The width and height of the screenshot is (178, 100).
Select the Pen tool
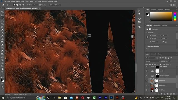[x=2, y=57]
